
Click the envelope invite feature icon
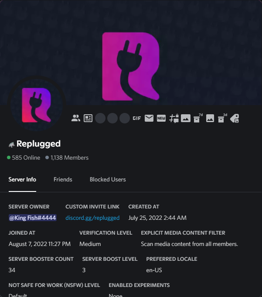point(149,118)
